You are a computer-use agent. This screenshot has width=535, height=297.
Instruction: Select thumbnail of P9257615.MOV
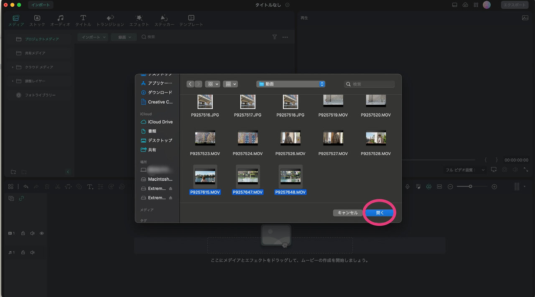tap(205, 176)
